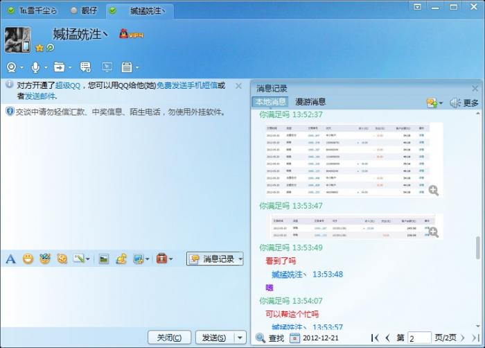Viewport: 485px width, 348px height.
Task: Click the 发送(S) send button
Action: tap(214, 338)
